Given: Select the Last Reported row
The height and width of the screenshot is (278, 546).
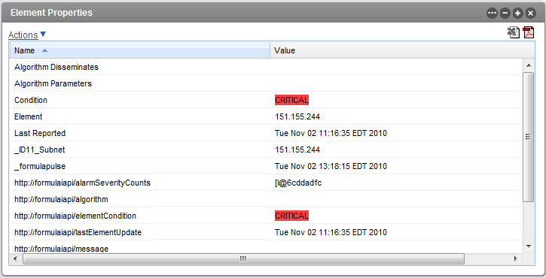Looking at the screenshot, I should point(266,133).
